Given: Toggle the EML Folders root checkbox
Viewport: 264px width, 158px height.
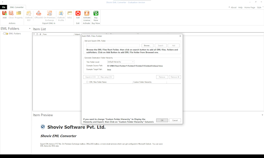Looking at the screenshot, I should (5, 34).
